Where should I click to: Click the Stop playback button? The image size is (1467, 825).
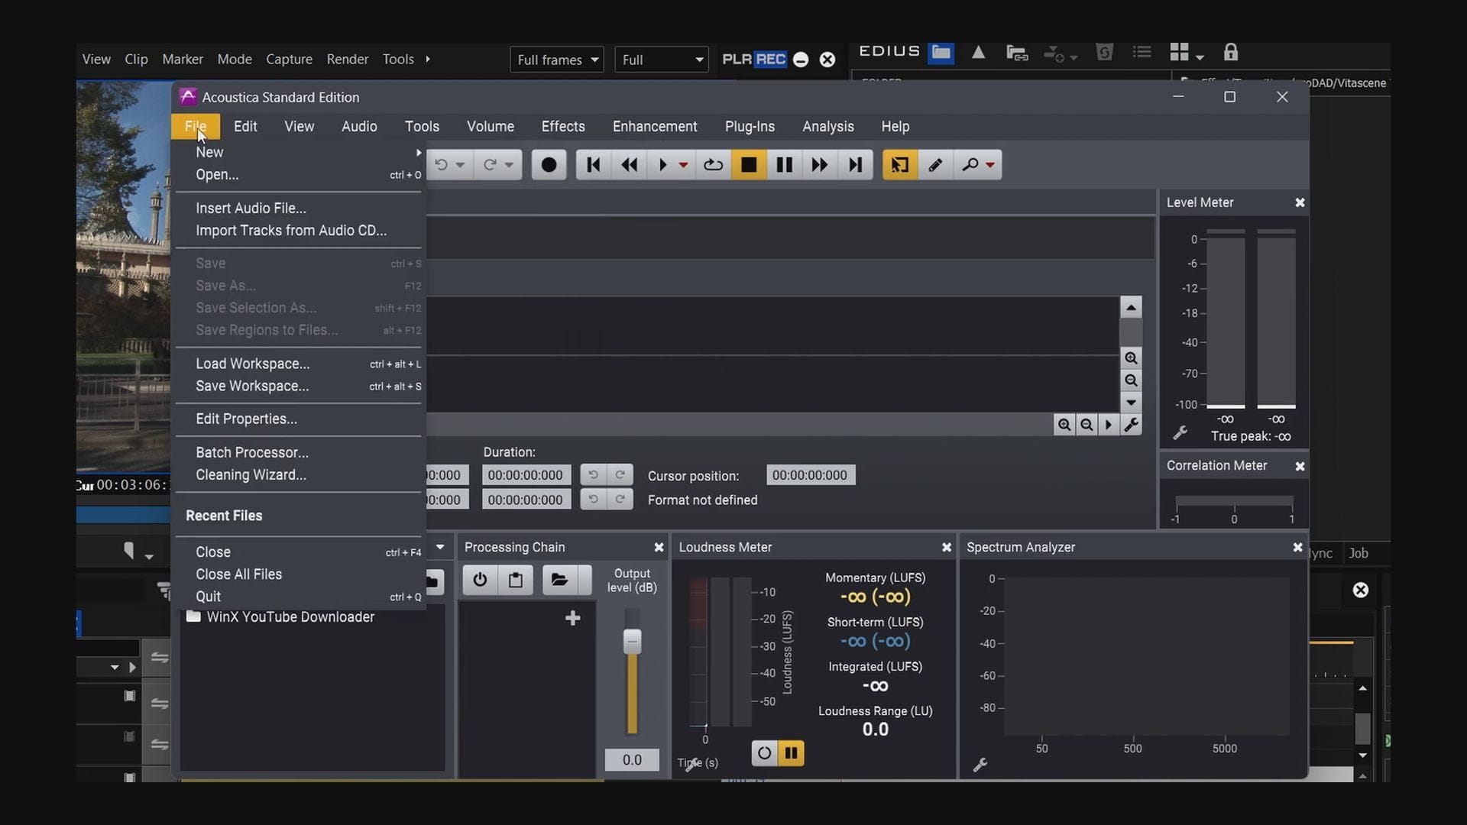click(749, 165)
